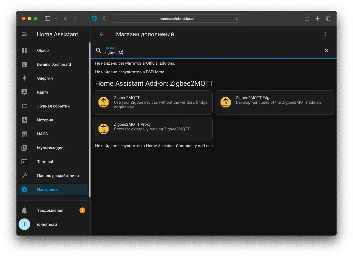Image resolution: width=353 pixels, height=257 pixels.
Task: Click the orange notification count badge
Action: (x=82, y=210)
